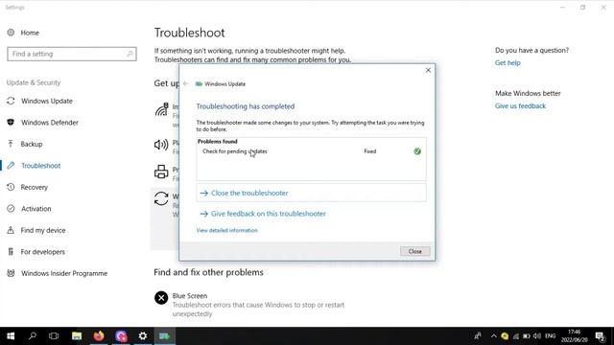Open Windows Update in the sidebar

click(x=47, y=101)
